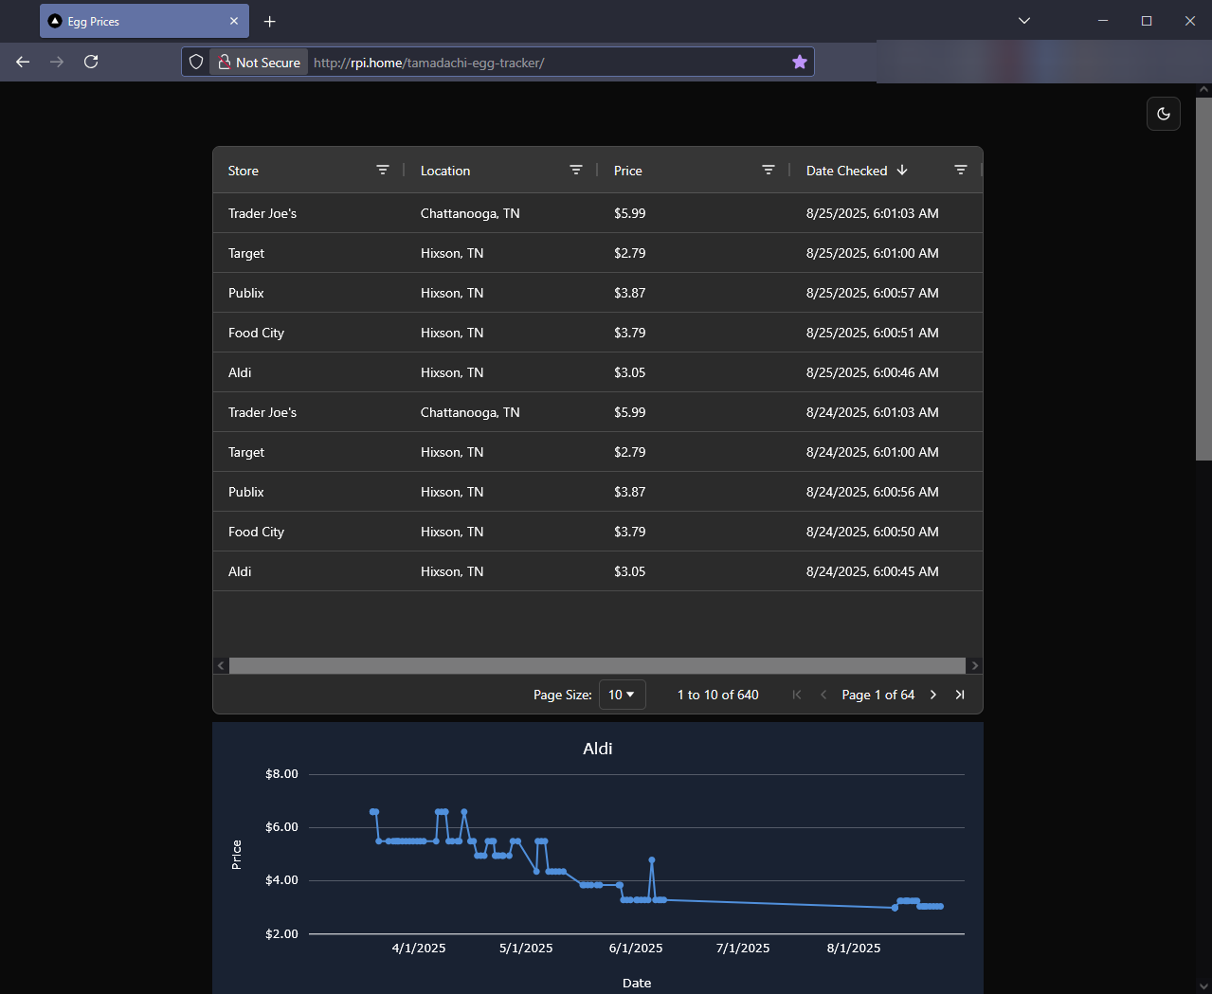Expand the Page Size dropdown
This screenshot has width=1212, height=994.
point(622,695)
